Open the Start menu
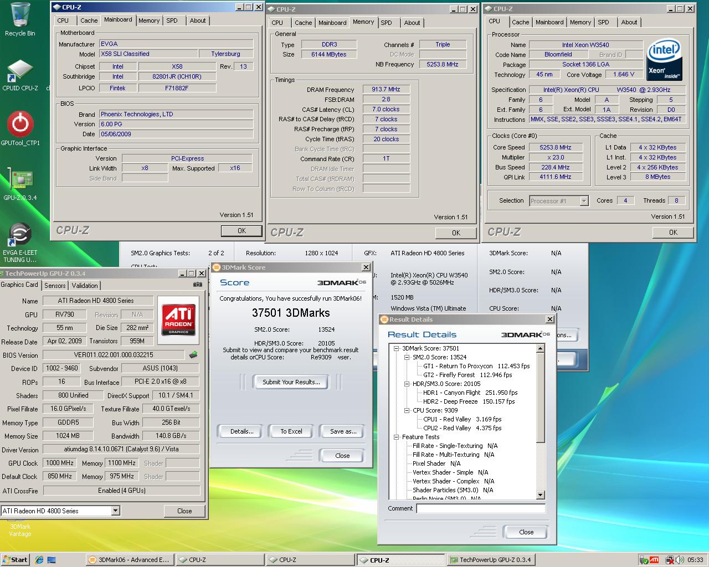The image size is (709, 567). 15,560
